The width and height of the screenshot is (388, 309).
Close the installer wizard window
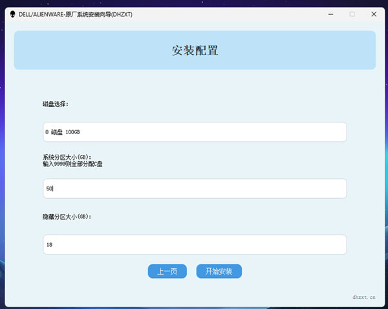point(374,14)
